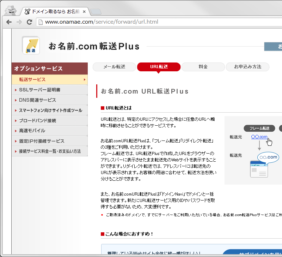Viewport: 282px width, 257px height.
Task: Open 高速モバイル in the sidebar
Action: [50, 131]
